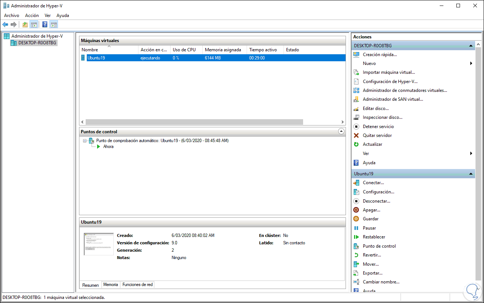Open Administrador de SAN virtual icon
Screen dimensions: 484x303
coord(356,99)
